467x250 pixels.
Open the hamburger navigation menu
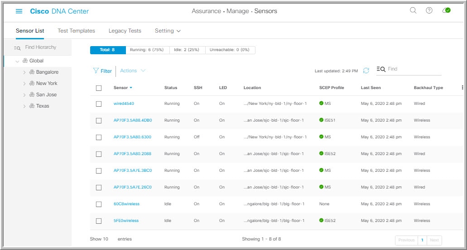point(19,11)
